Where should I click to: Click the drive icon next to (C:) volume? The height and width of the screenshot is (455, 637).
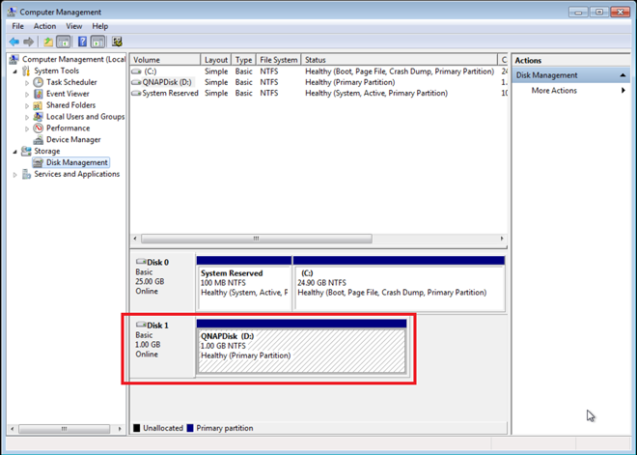(x=136, y=71)
